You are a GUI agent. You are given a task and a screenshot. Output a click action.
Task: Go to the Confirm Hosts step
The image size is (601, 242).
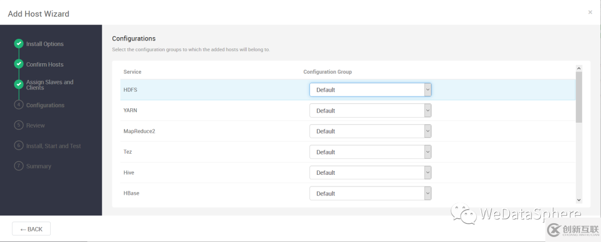point(45,64)
